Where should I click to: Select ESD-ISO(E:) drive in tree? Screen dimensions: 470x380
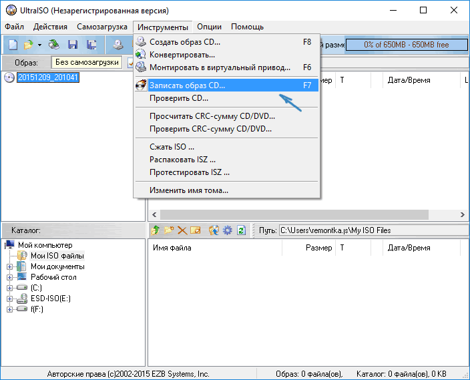click(51, 299)
